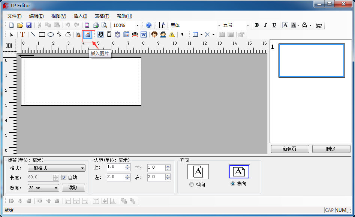Select the Ellipse drawing tool

(51, 34)
